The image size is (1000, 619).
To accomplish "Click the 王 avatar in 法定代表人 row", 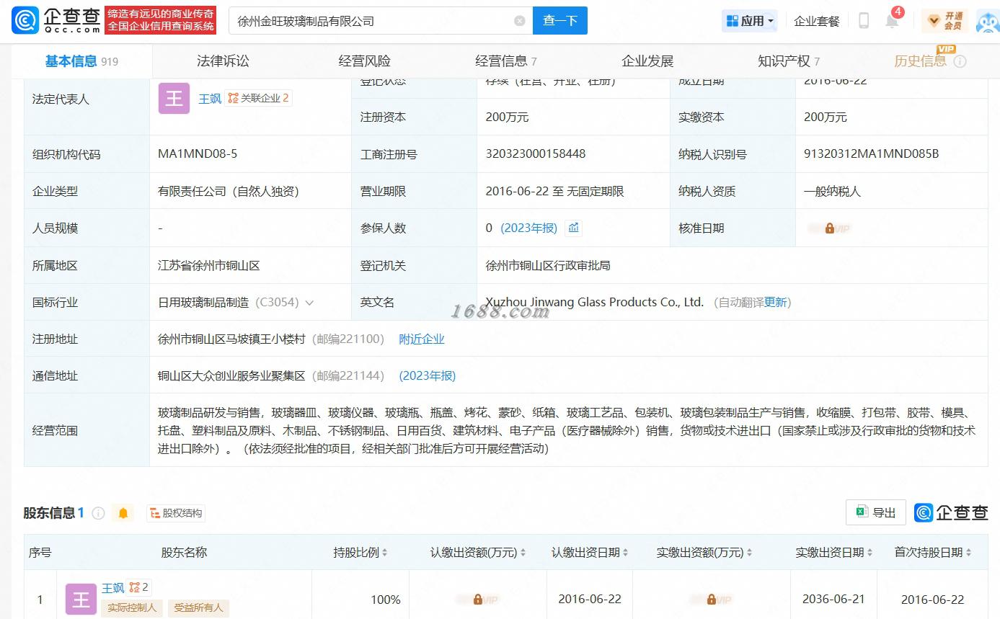I will [x=174, y=99].
